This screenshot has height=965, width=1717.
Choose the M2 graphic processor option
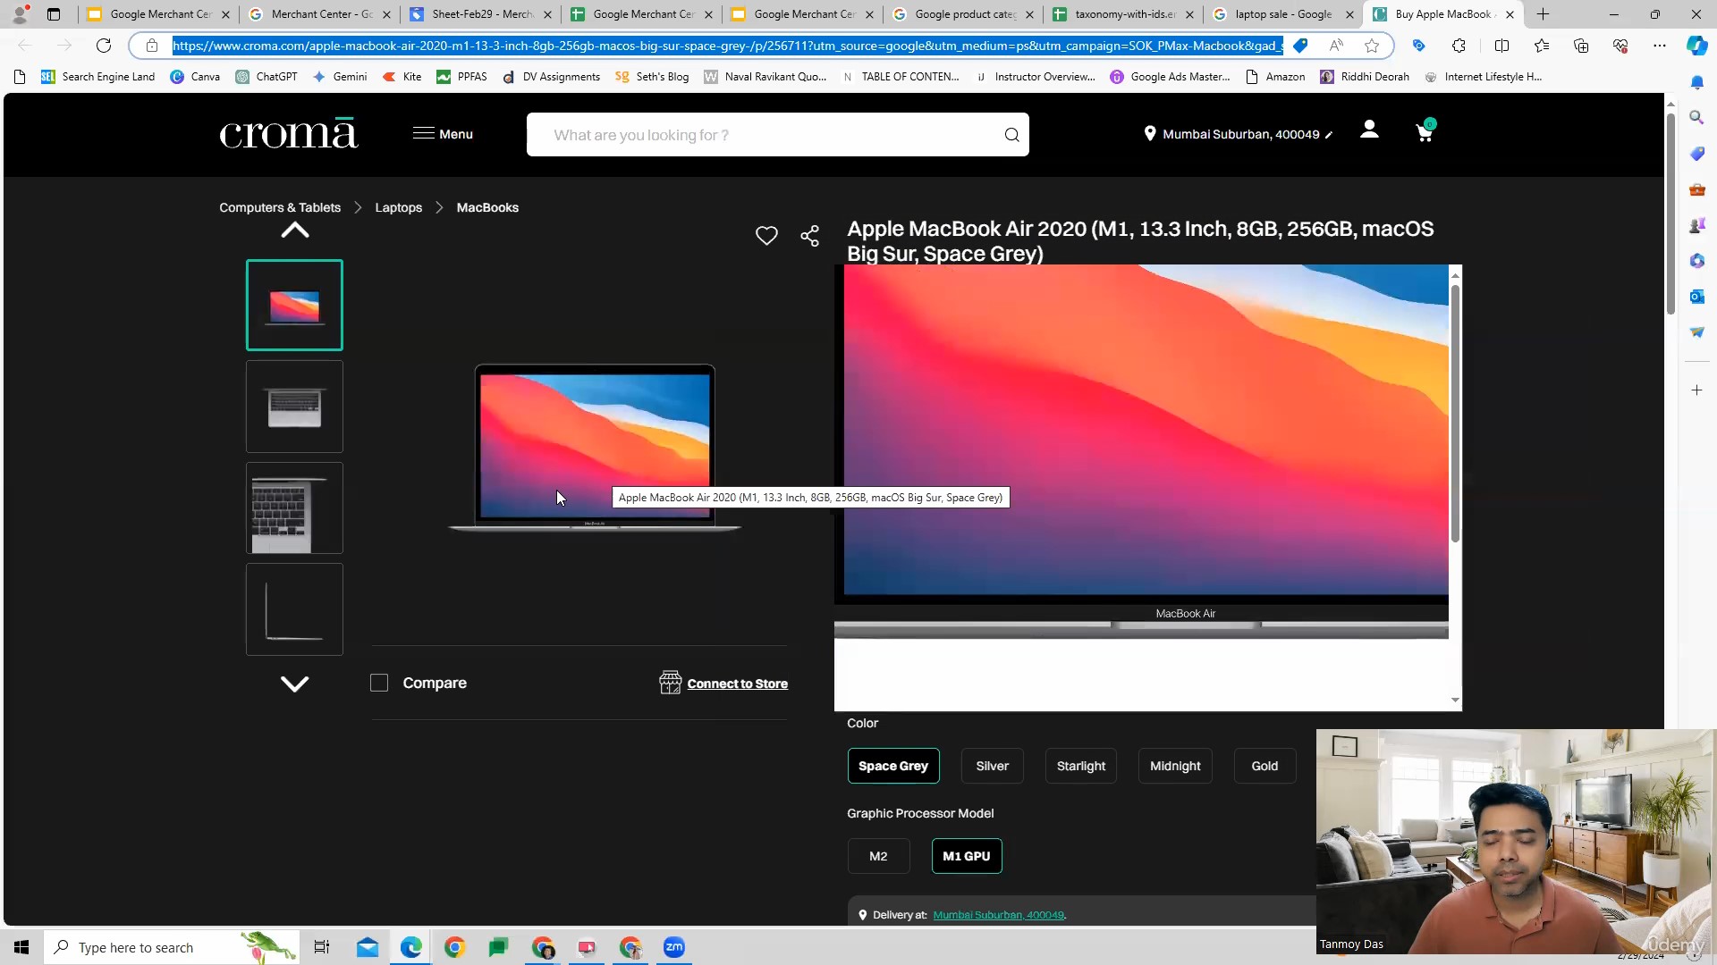(878, 856)
